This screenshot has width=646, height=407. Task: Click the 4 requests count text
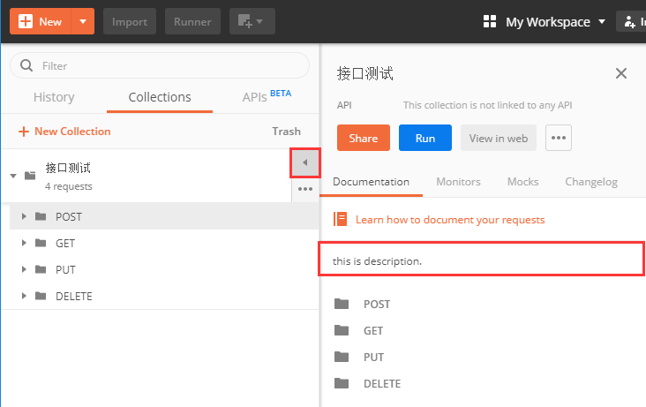click(x=68, y=186)
